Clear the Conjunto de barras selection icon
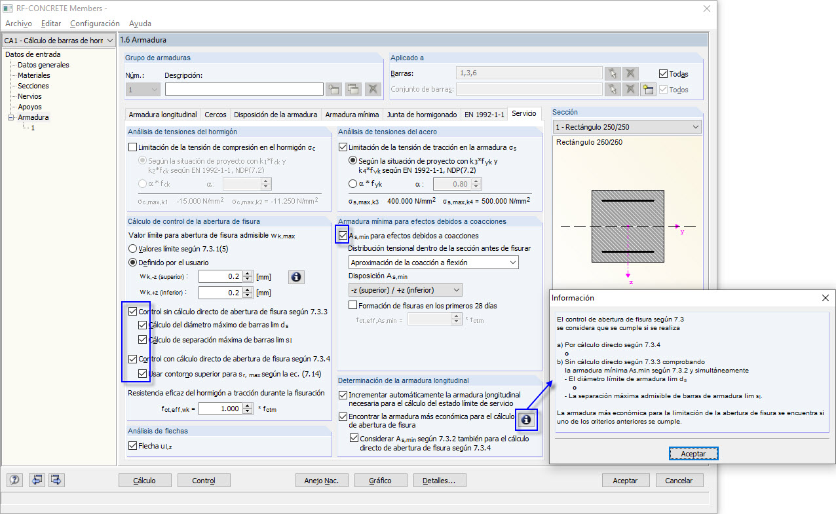The image size is (836, 514). coord(630,89)
